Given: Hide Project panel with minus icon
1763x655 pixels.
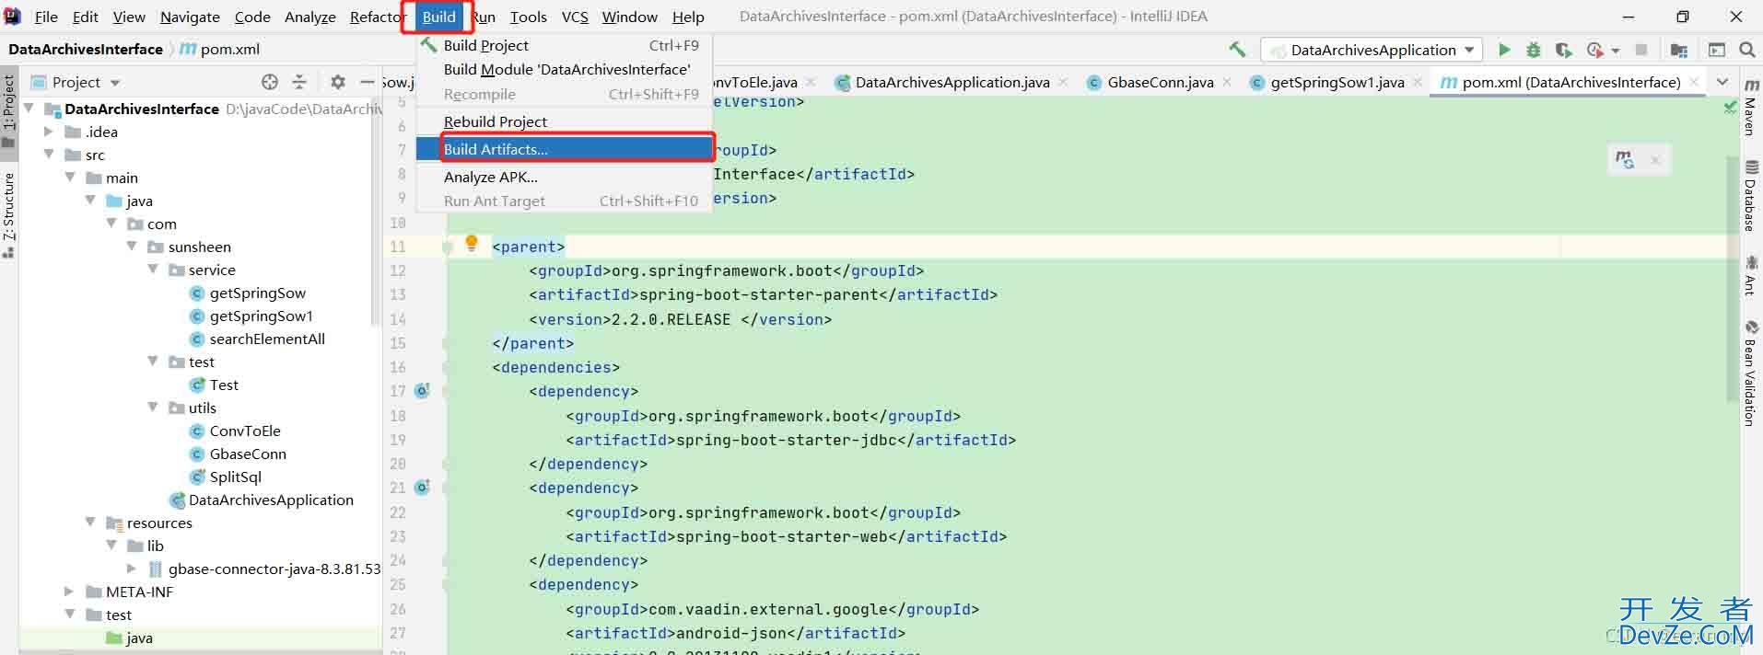Looking at the screenshot, I should (x=367, y=82).
